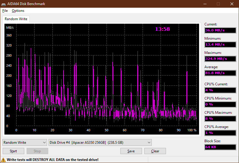Click the CPU% Maximum: label
Viewport: 239px width, 163px height.
(218, 113)
